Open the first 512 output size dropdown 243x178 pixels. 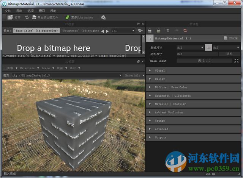tap(190, 48)
